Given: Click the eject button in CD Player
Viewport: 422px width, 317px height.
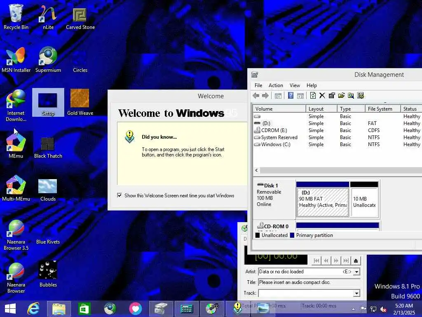Looking at the screenshot, I should [x=356, y=261].
